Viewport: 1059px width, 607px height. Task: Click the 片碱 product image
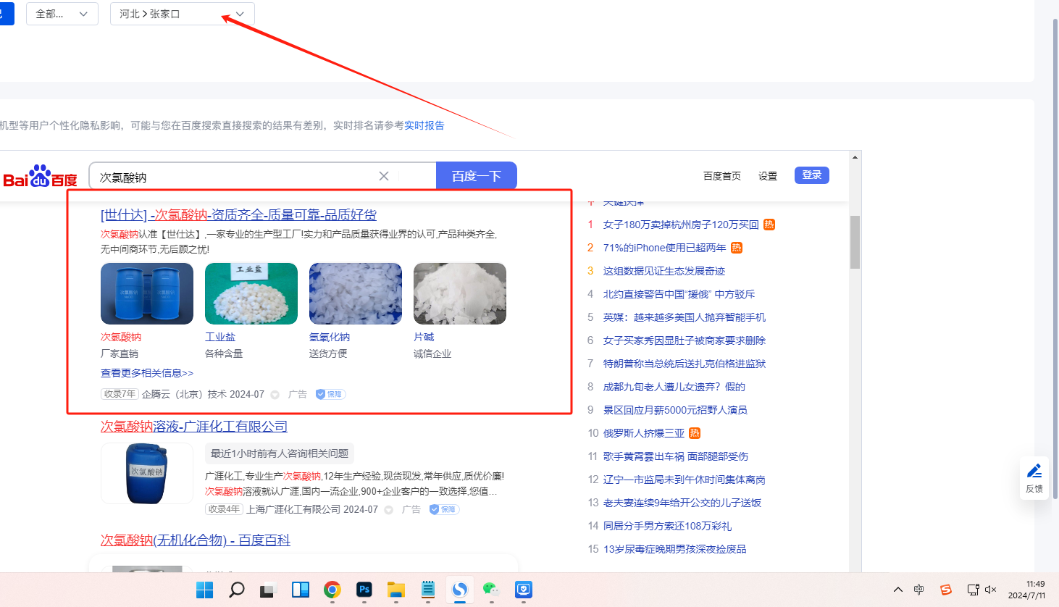pyautogui.click(x=460, y=293)
